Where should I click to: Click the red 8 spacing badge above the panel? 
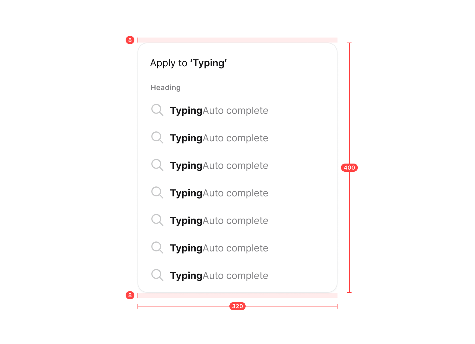pos(130,40)
